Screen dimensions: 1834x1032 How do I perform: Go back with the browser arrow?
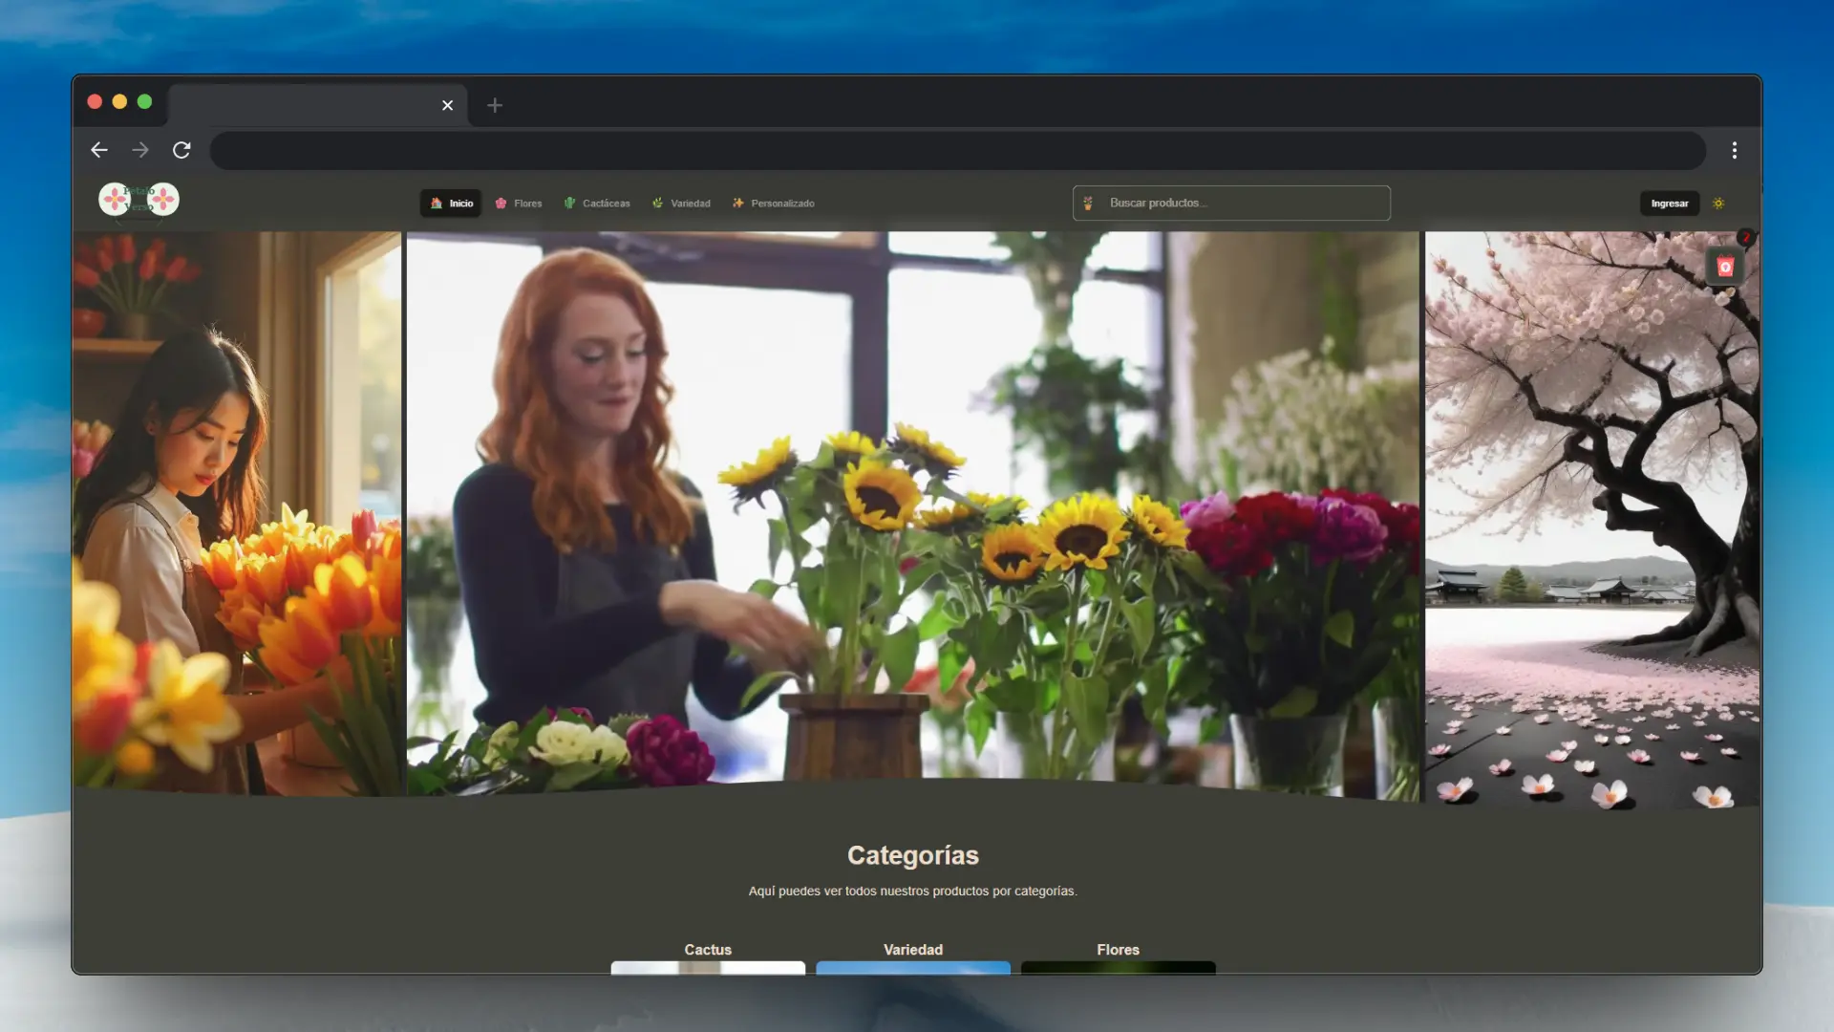click(99, 150)
